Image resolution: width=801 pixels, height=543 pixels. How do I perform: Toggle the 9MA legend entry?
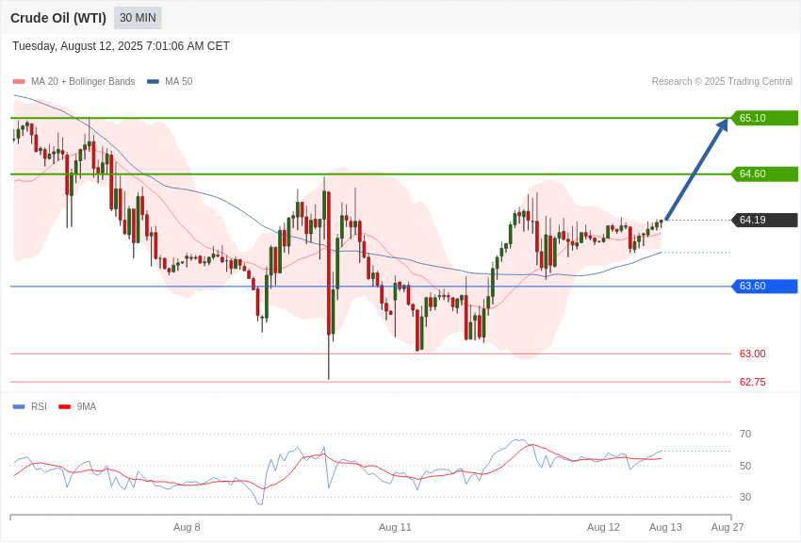[x=77, y=406]
